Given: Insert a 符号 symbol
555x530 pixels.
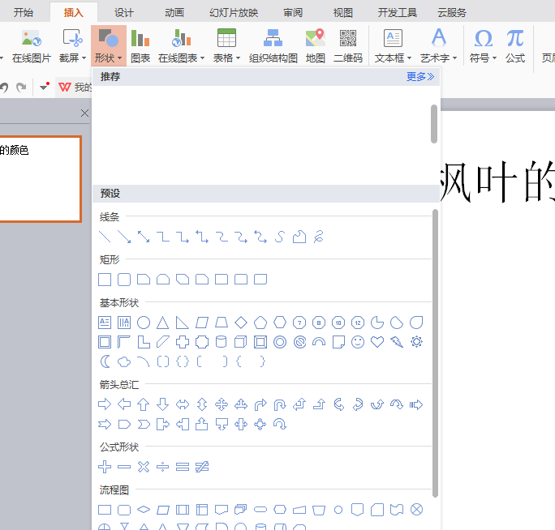Looking at the screenshot, I should pyautogui.click(x=483, y=46).
